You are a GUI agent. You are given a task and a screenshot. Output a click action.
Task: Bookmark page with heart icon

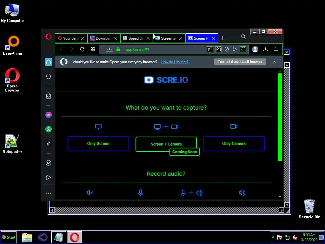point(243,49)
